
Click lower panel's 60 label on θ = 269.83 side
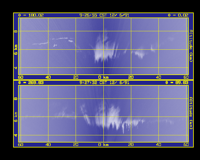[21, 145]
